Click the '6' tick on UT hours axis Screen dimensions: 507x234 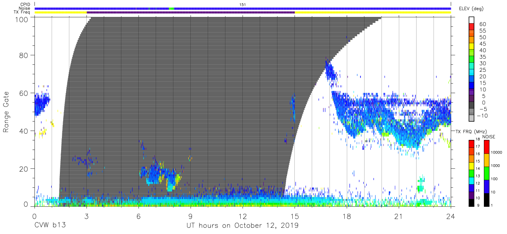pyautogui.click(x=138, y=216)
